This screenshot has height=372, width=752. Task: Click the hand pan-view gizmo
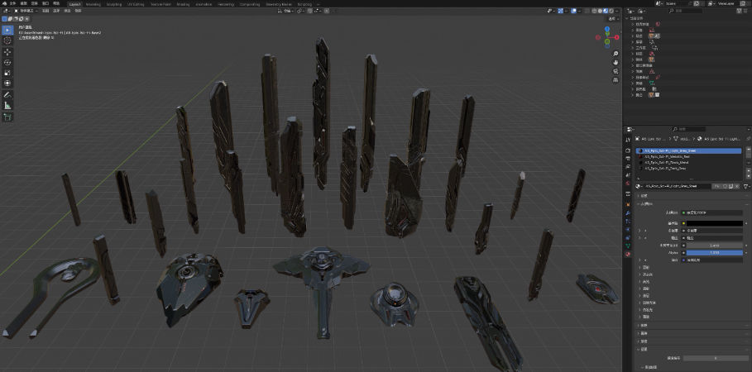point(615,62)
